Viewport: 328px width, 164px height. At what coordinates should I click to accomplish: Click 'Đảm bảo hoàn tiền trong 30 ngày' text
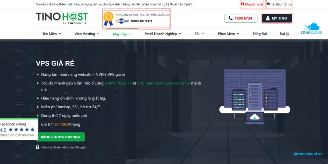coord(64,147)
